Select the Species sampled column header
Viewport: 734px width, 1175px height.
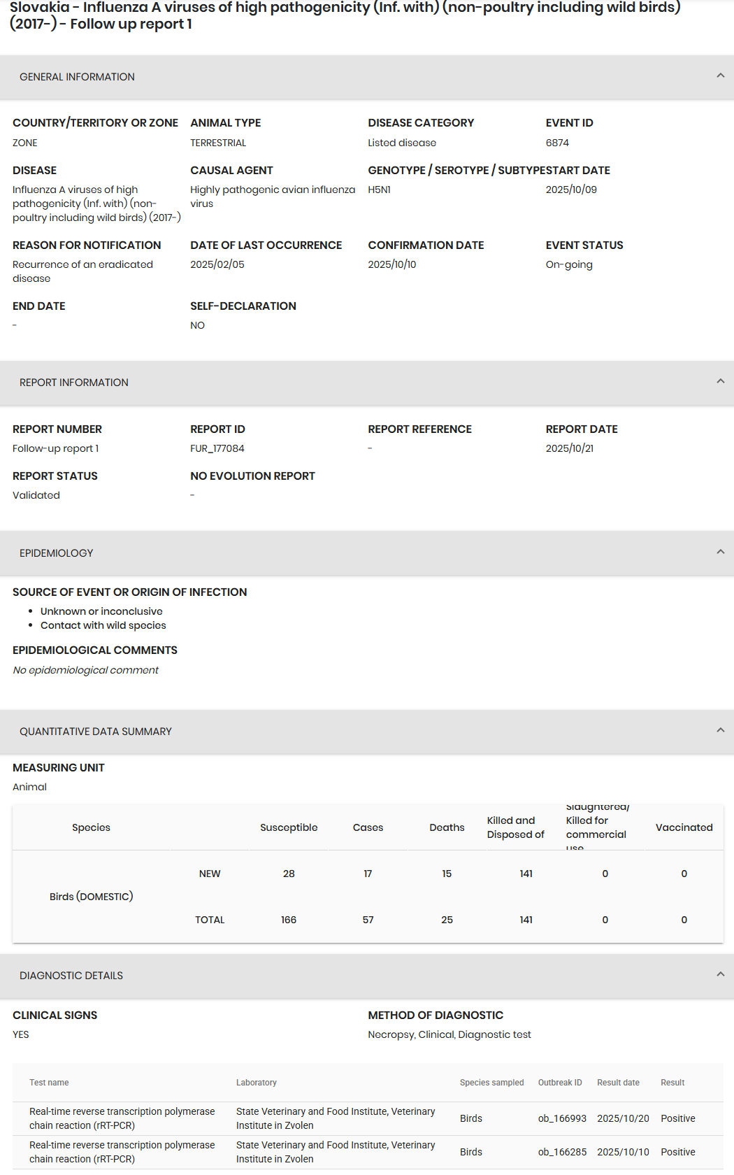pyautogui.click(x=491, y=1083)
